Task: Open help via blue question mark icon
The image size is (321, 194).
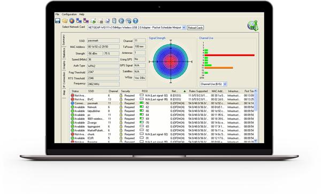Action: point(135,21)
